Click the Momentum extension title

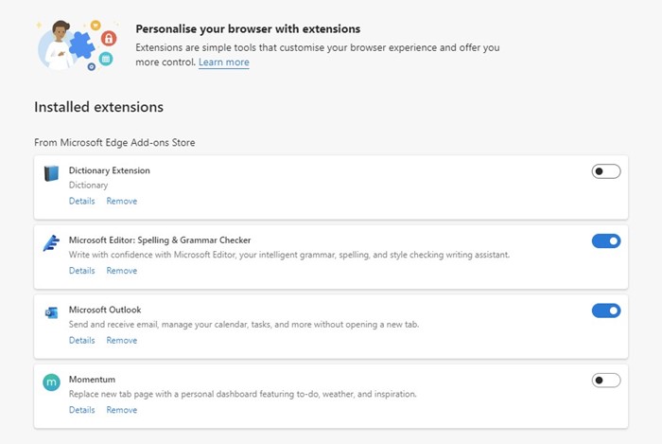(x=92, y=379)
